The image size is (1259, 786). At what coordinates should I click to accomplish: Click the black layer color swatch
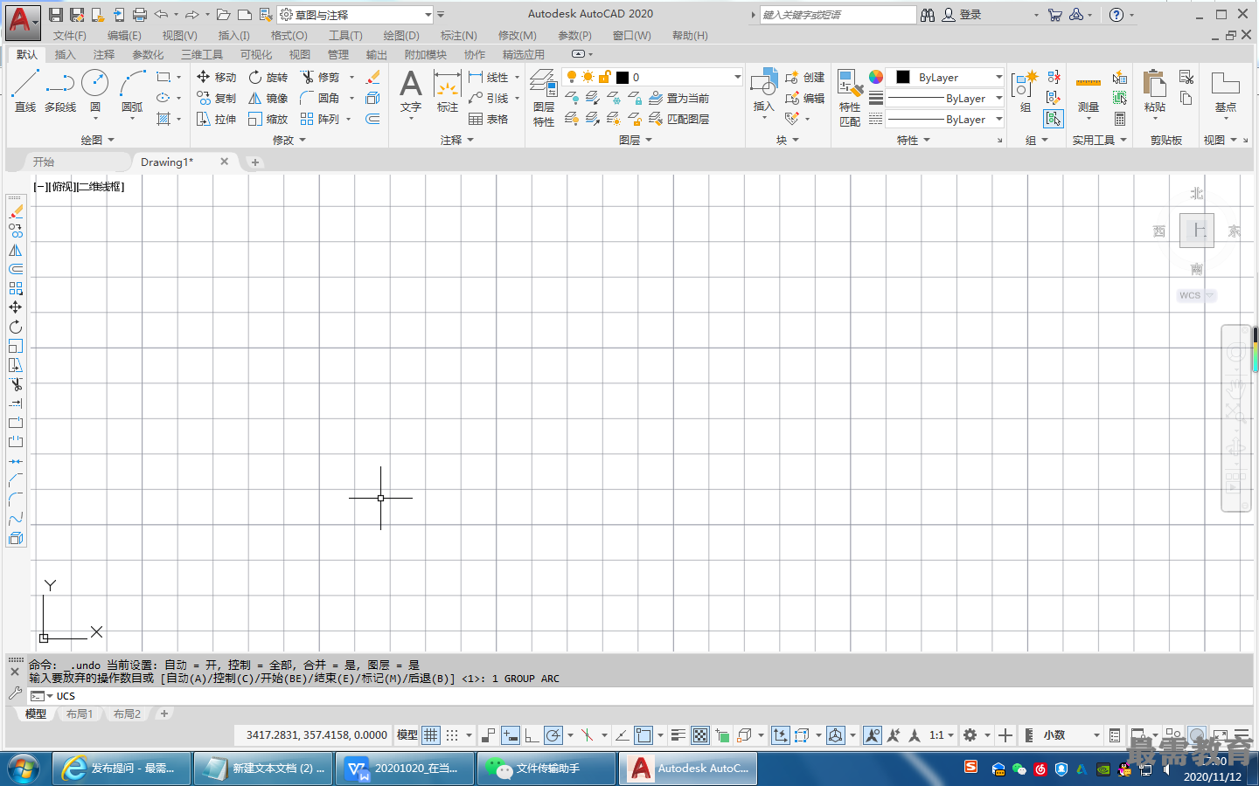(x=623, y=77)
